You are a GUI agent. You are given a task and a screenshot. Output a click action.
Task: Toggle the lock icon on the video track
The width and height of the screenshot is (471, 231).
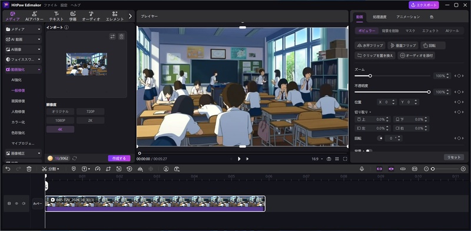pyautogui.click(x=9, y=203)
